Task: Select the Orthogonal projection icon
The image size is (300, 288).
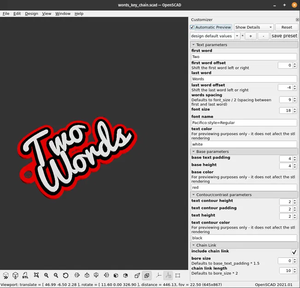Action: coord(147,276)
